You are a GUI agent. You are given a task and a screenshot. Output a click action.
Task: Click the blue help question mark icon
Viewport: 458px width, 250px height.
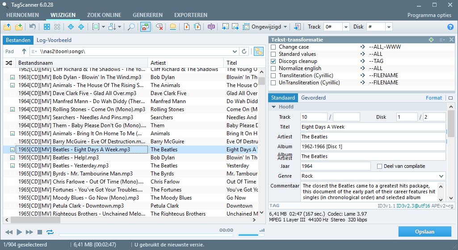(450, 27)
